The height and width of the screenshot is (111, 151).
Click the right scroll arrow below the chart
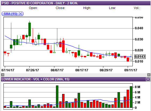[x=149, y=75]
